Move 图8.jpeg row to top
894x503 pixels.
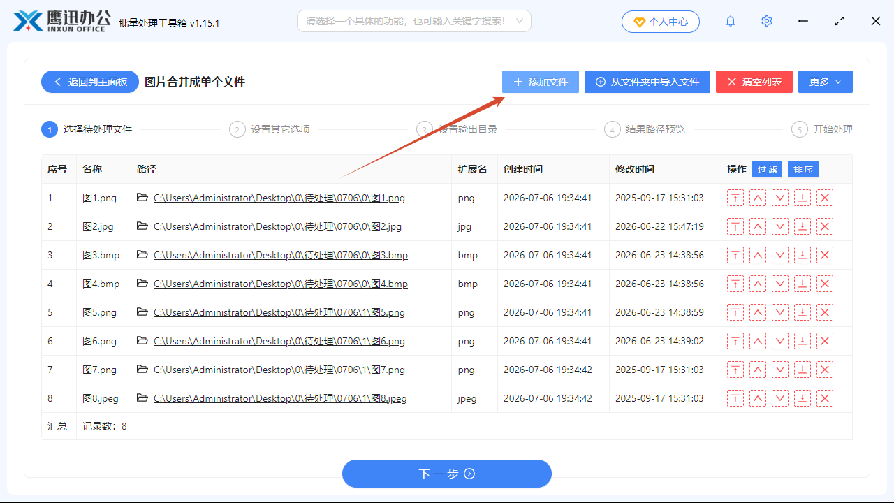(735, 398)
